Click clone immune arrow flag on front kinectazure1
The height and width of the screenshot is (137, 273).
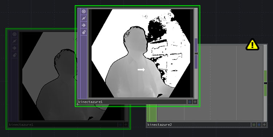coord(84,25)
